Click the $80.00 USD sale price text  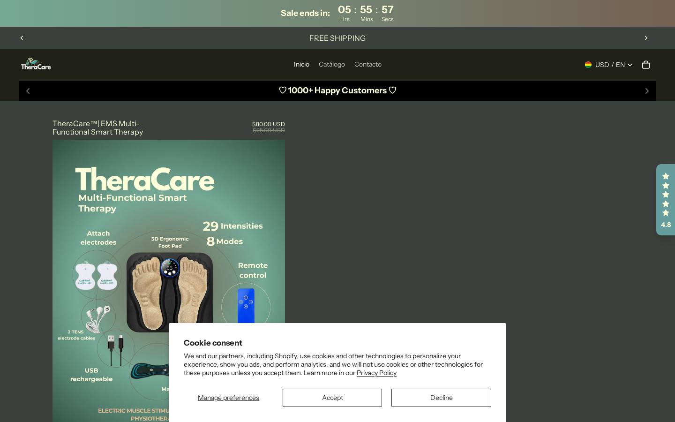point(269,124)
